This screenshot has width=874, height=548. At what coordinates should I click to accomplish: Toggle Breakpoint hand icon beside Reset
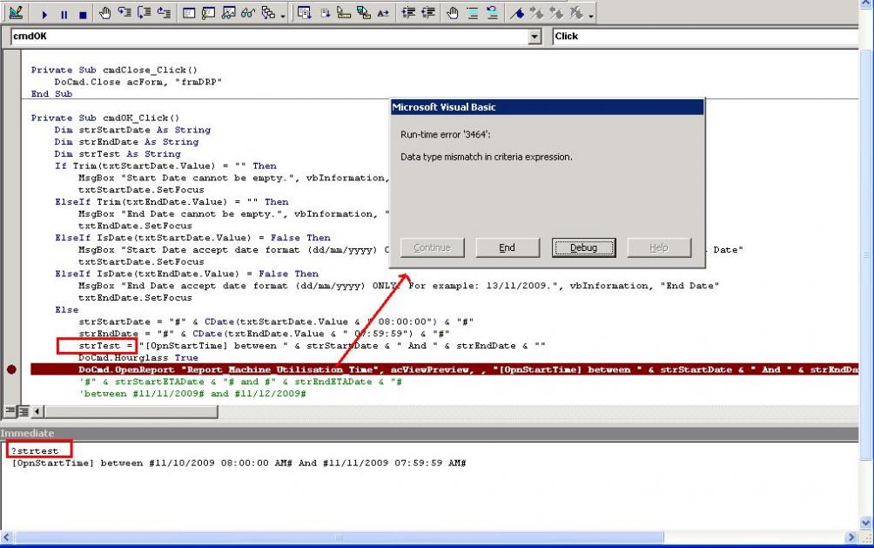(x=104, y=13)
